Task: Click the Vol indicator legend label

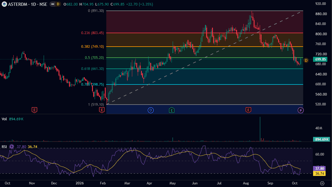Action: click(x=4, y=119)
